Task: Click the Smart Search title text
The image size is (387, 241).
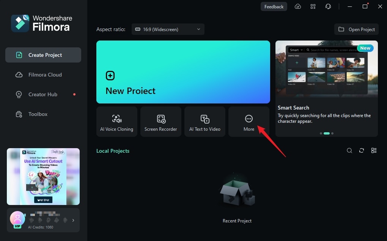Action: (293, 108)
